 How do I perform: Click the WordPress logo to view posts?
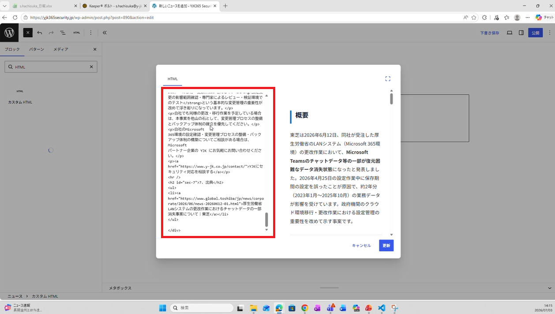point(9,33)
